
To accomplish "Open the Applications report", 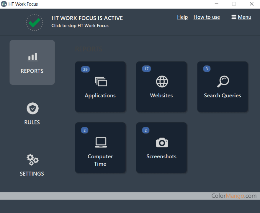I will pos(100,87).
